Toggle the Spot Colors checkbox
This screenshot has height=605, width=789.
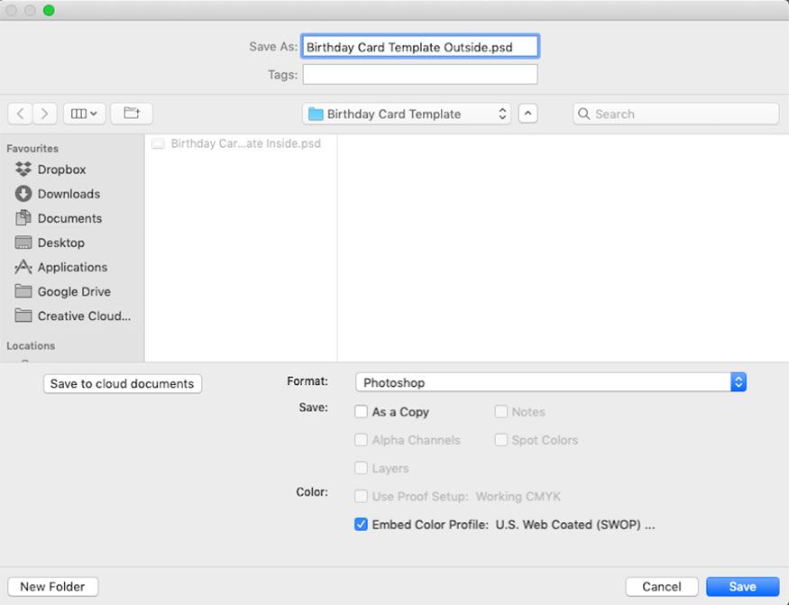500,440
